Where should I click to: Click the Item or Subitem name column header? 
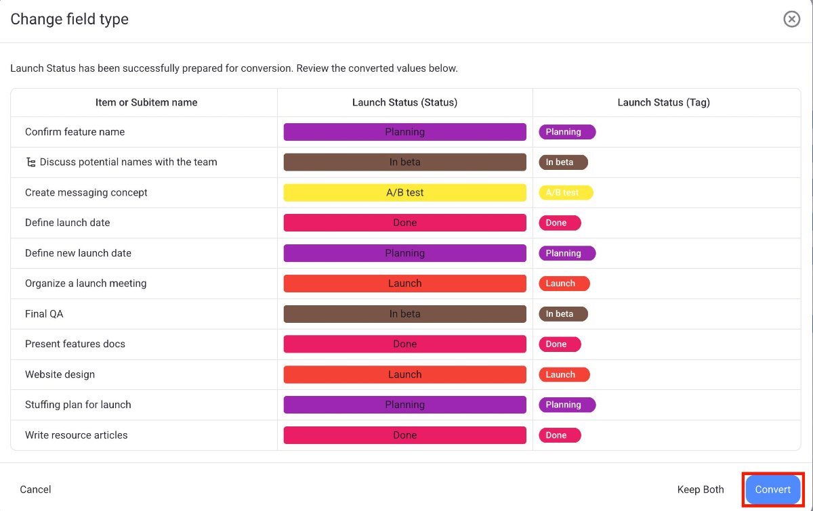tap(146, 103)
